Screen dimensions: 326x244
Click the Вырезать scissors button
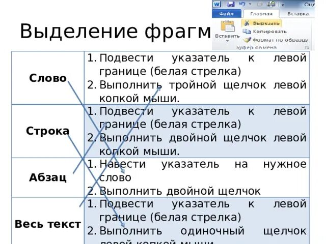(262, 23)
